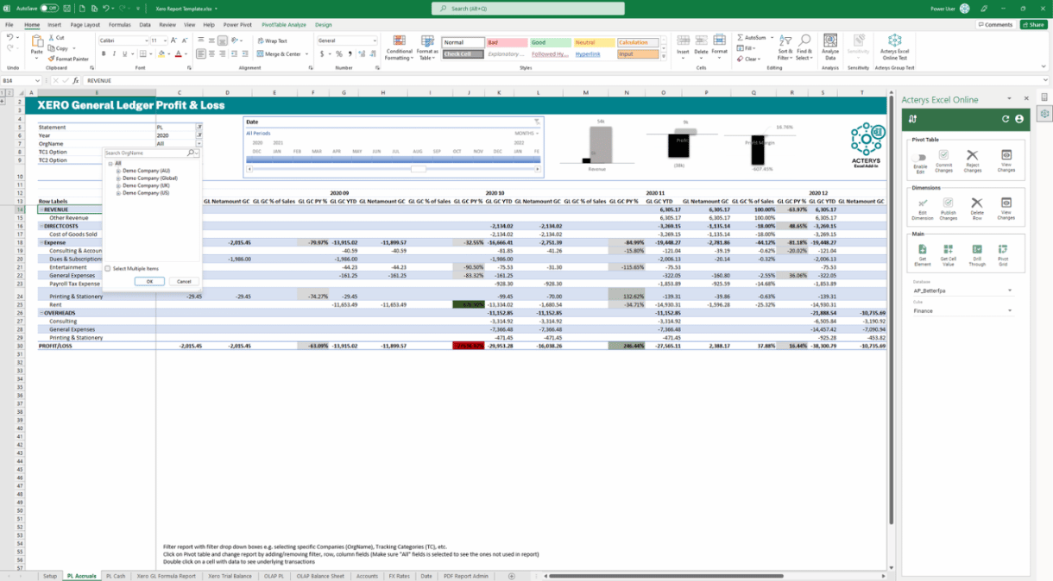Apply the Good cell style swatch
Image resolution: width=1053 pixels, height=581 pixels.
click(x=550, y=42)
